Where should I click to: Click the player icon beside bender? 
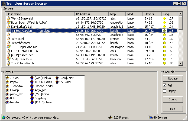click(x=7, y=102)
